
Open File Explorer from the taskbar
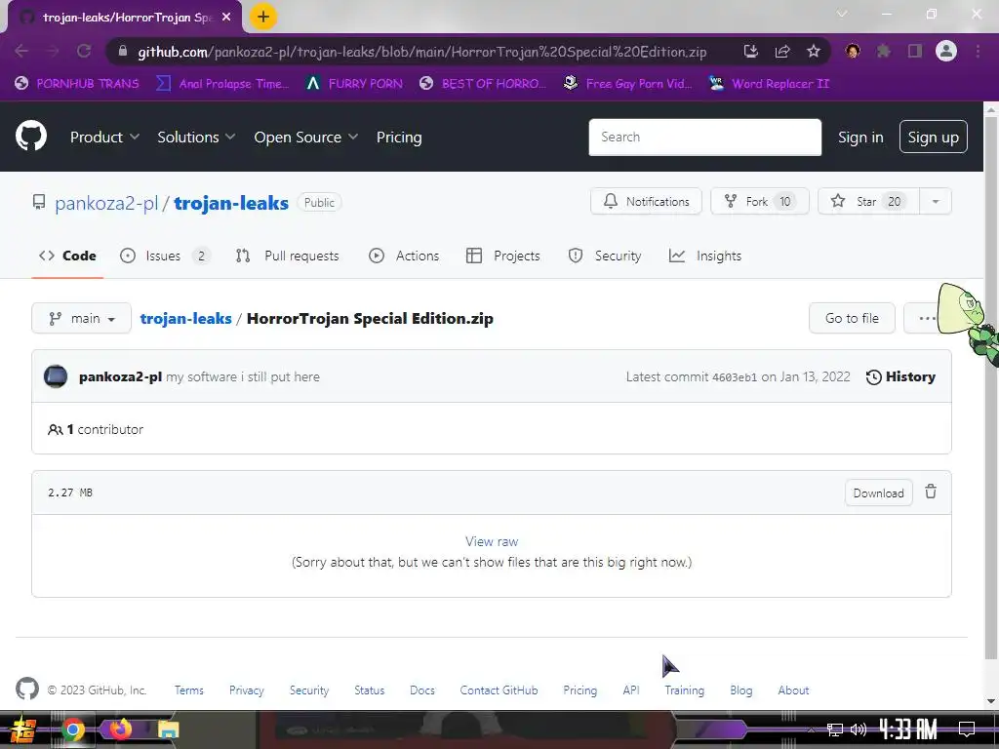168,729
